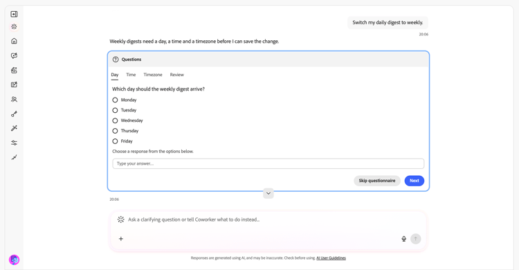Click the 'Which day should the weekly digest arrive?' text
The image size is (519, 270).
tap(158, 89)
